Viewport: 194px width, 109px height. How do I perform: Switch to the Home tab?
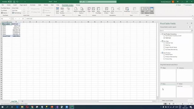[9, 5]
